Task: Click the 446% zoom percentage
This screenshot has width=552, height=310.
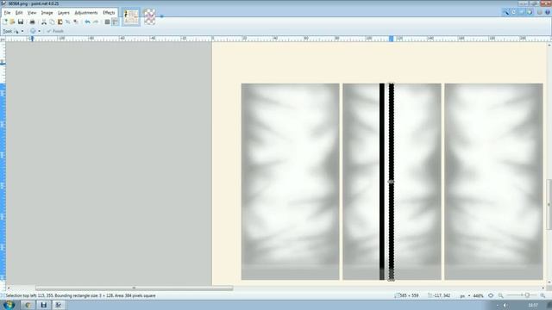Action: coord(478,295)
